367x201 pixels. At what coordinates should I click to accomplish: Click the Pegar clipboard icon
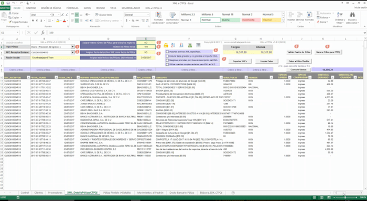(4, 15)
